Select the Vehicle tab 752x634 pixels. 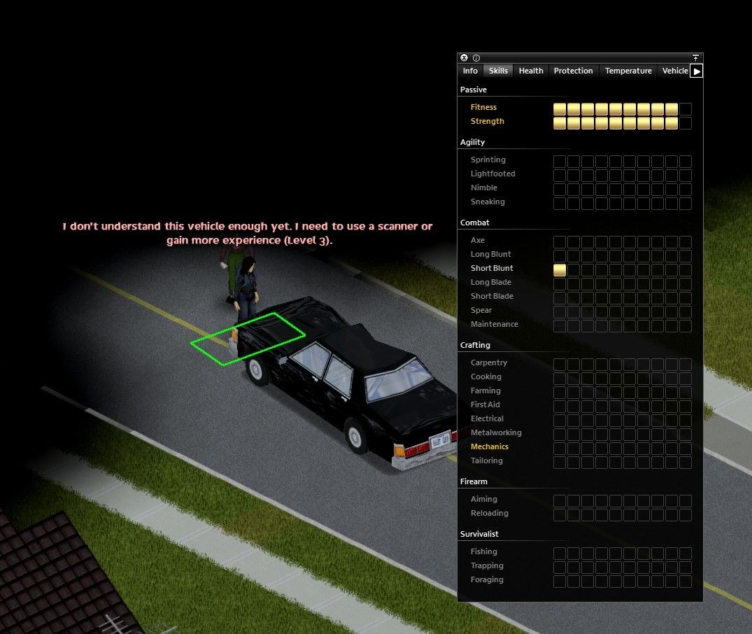click(x=674, y=71)
